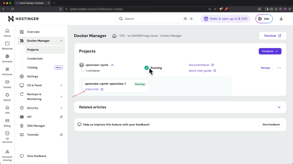The height and width of the screenshot is (164, 293).
Task: Collapse the openclaw-cpmk project chevron
Action: 112,65
